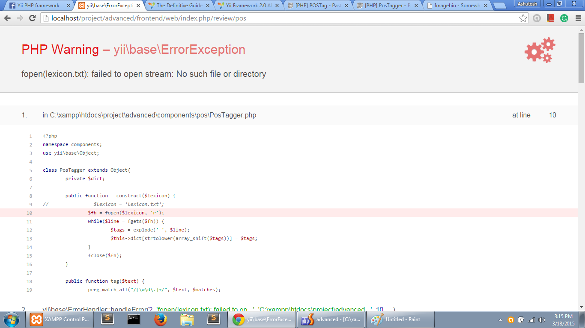
Task: Click the 'while($line = fgets($fh))' line
Action: (126, 221)
